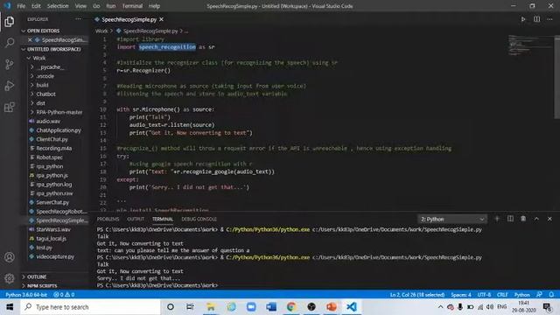560x315 pixels.
Task: Create a new terminal with plus icon
Action: (497, 219)
